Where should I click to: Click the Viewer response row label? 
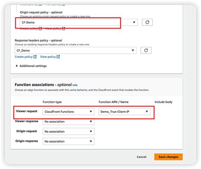[27, 121]
